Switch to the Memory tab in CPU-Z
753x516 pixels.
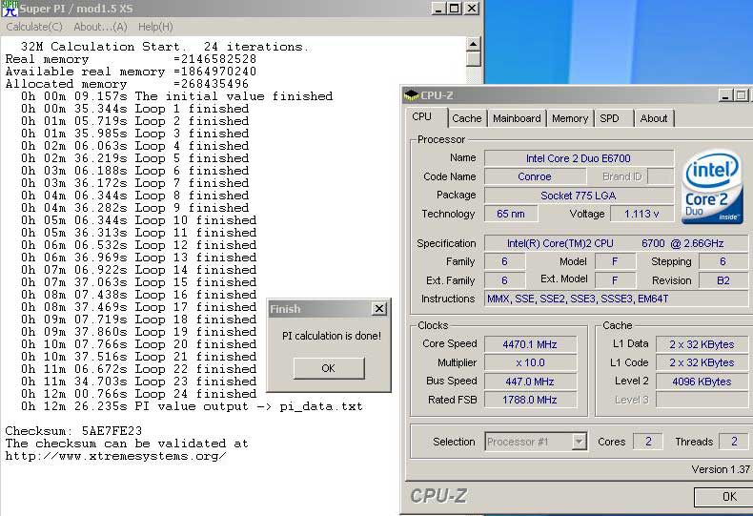(570, 118)
